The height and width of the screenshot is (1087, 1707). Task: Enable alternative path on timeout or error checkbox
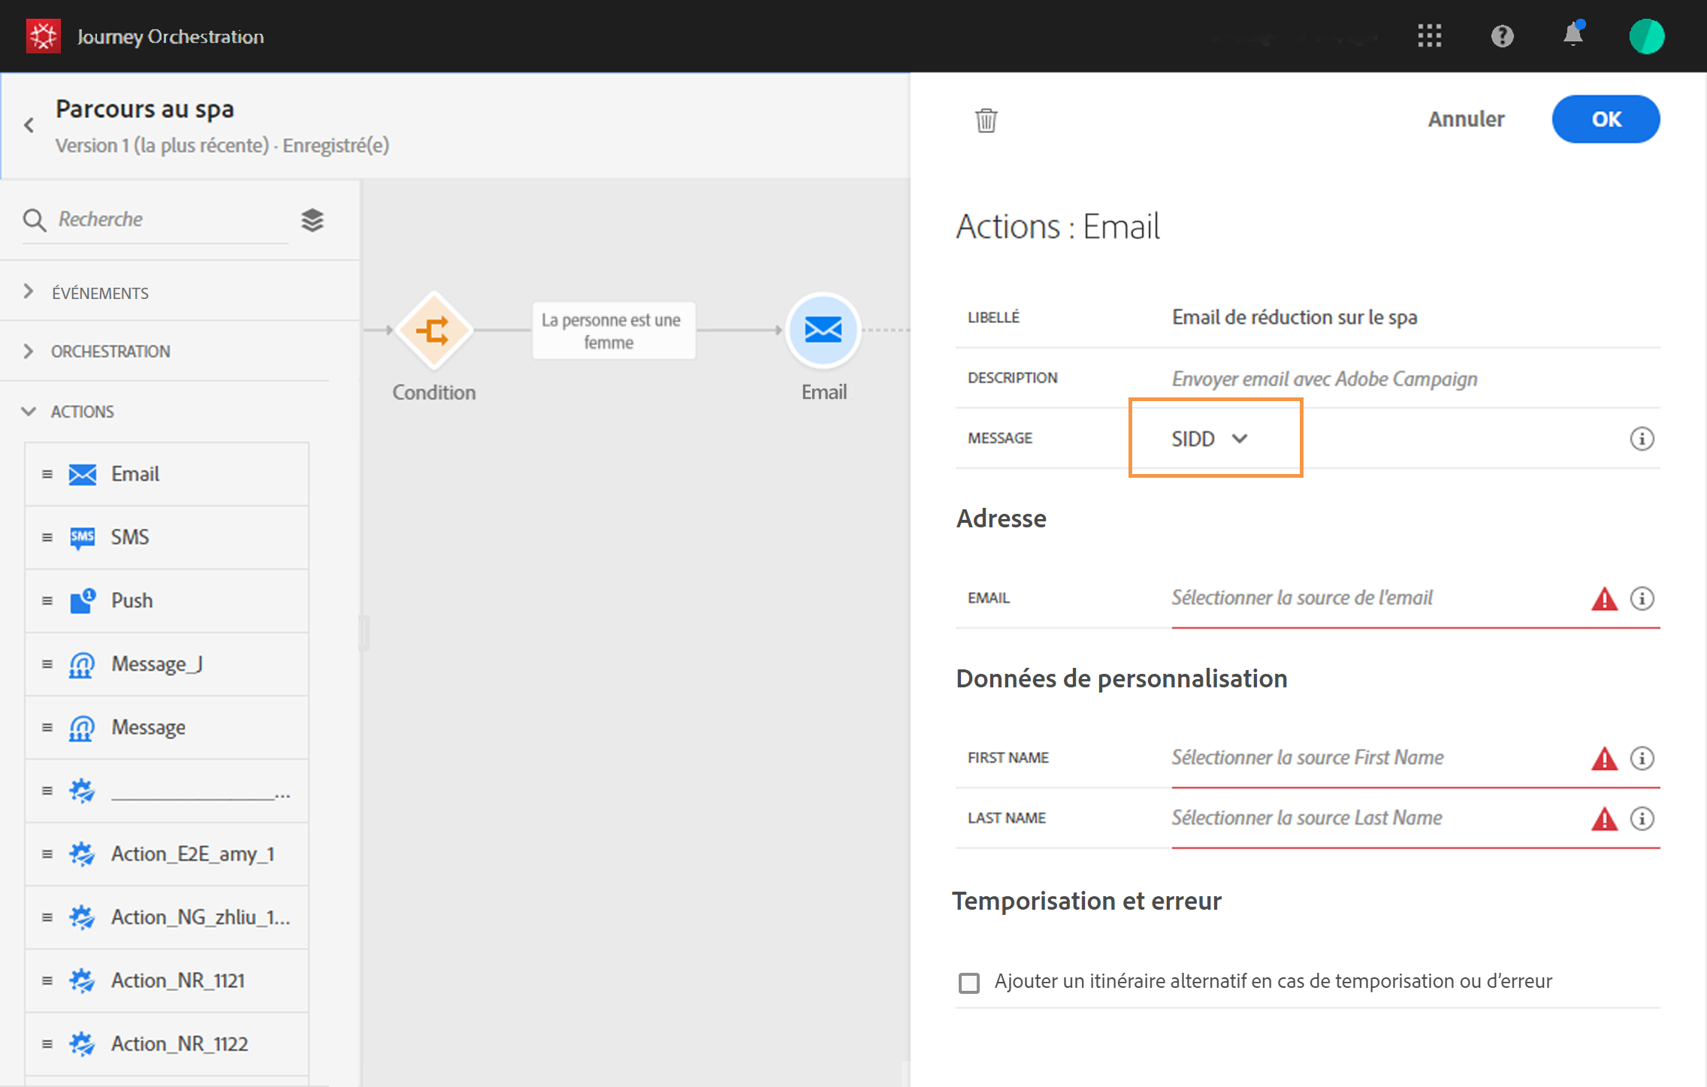969,983
